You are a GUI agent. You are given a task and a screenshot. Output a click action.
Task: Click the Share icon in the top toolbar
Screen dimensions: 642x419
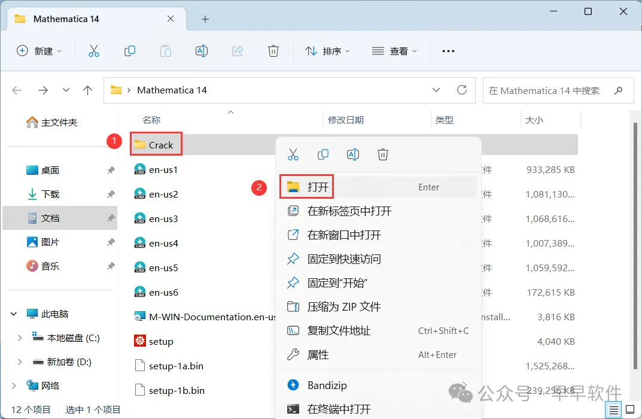[x=238, y=51]
